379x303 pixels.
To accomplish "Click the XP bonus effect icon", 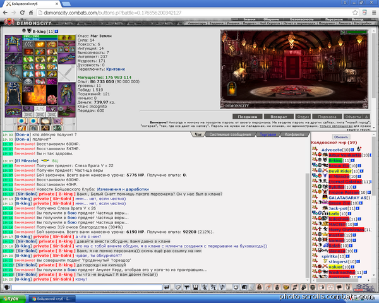I will [40, 44].
